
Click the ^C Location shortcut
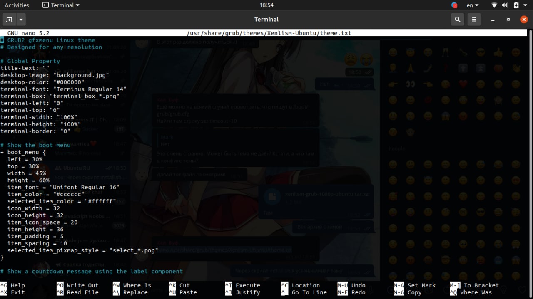click(x=301, y=285)
